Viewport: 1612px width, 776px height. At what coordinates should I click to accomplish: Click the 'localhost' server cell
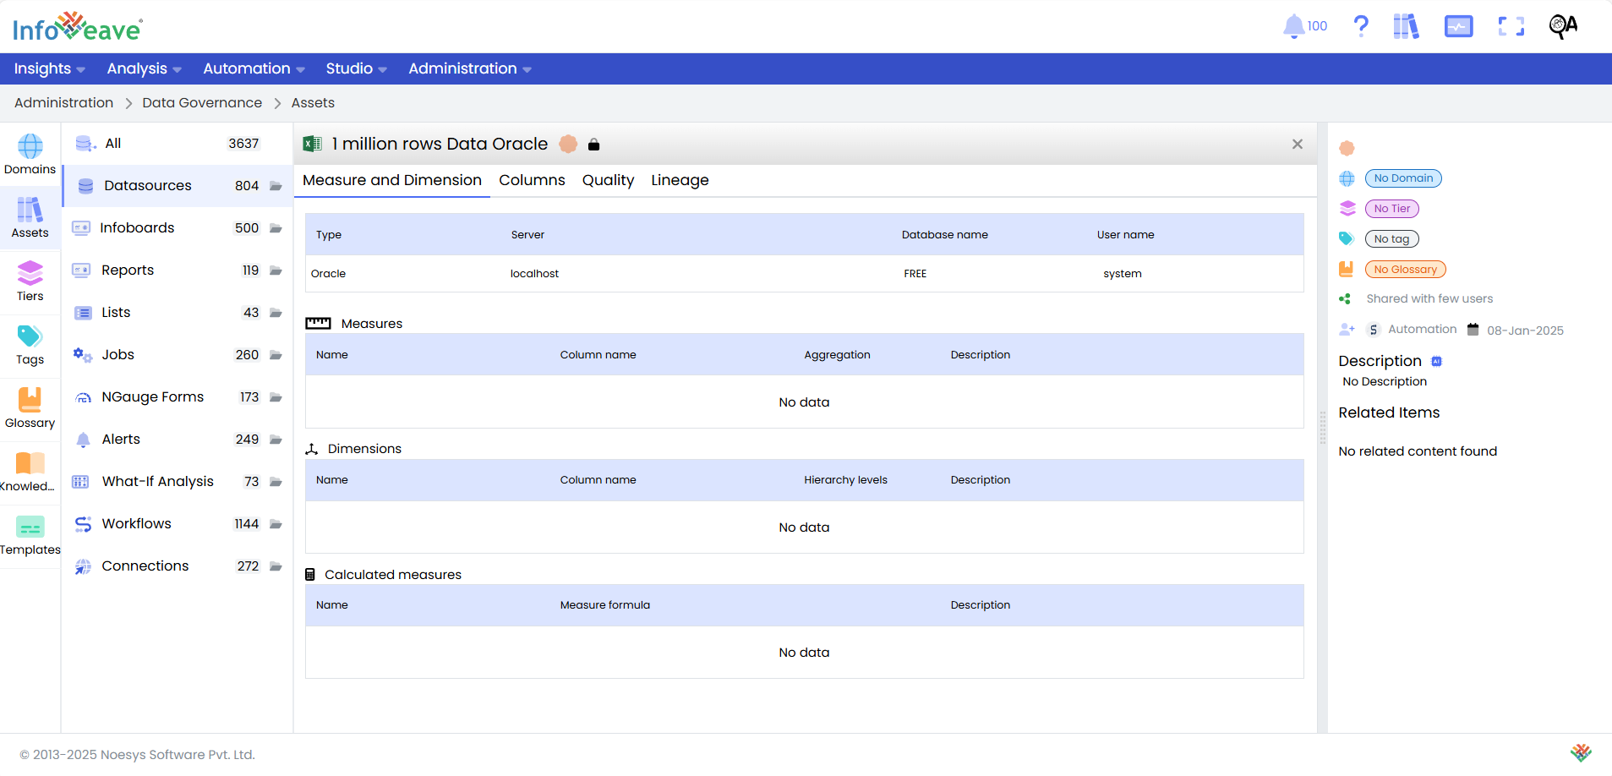coord(534,274)
